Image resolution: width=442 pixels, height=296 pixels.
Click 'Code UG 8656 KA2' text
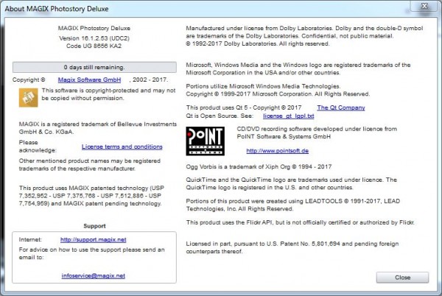(x=94, y=46)
